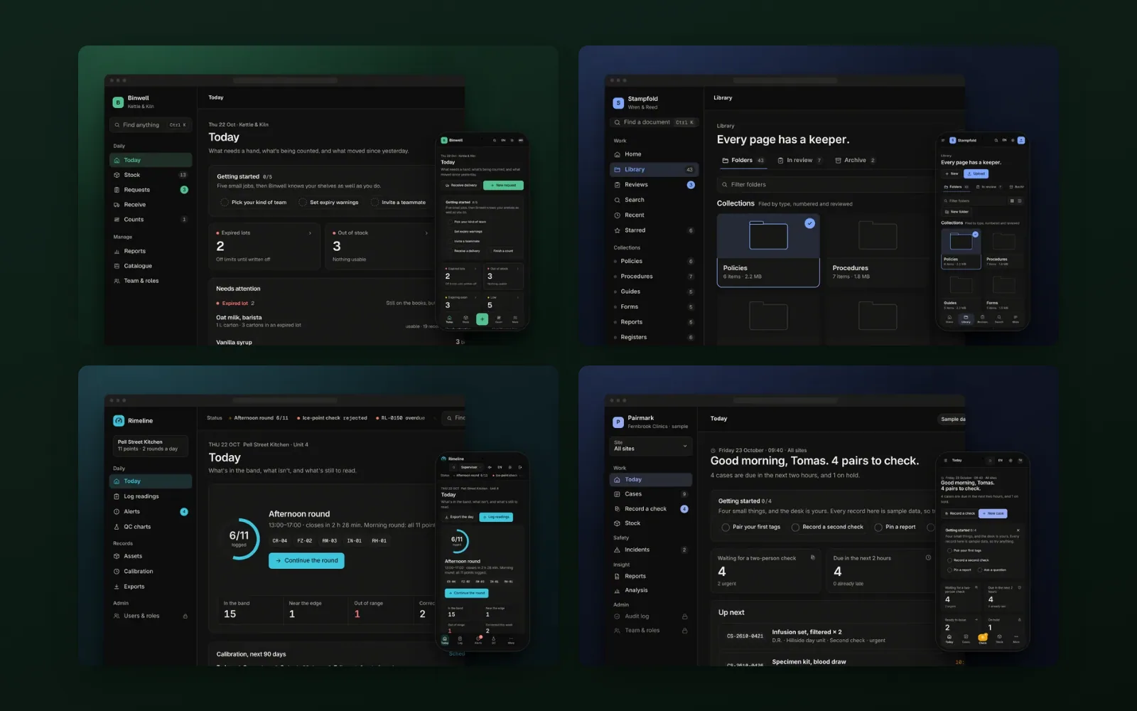Select the Folders tab in Stampfold desktop
This screenshot has width=1137, height=711.
click(x=743, y=161)
